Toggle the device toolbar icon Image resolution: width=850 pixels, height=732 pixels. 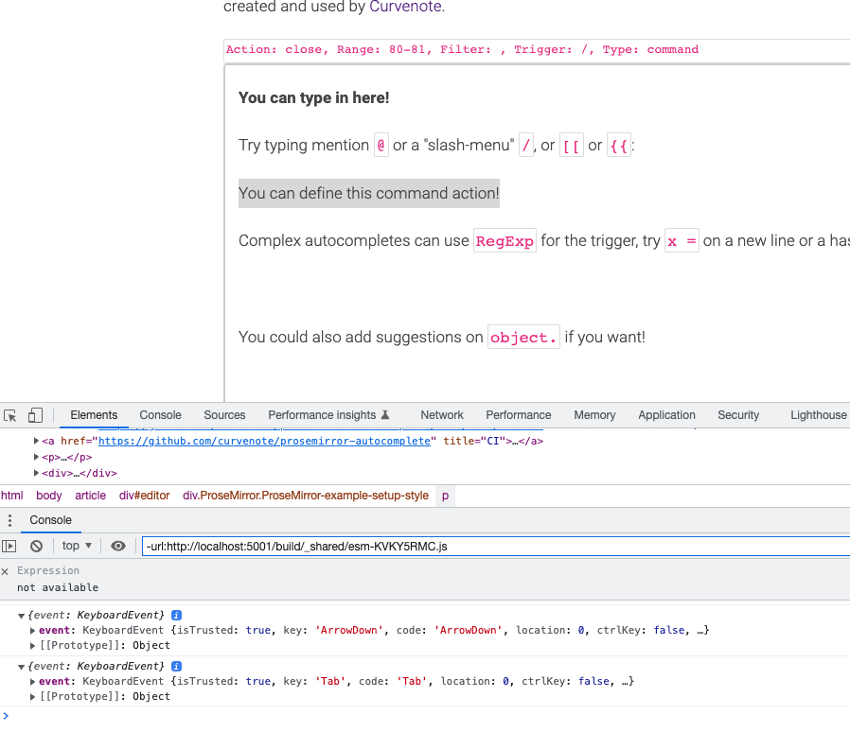pos(35,415)
